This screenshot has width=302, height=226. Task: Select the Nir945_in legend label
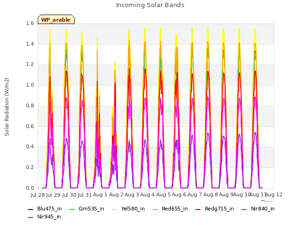point(49,217)
